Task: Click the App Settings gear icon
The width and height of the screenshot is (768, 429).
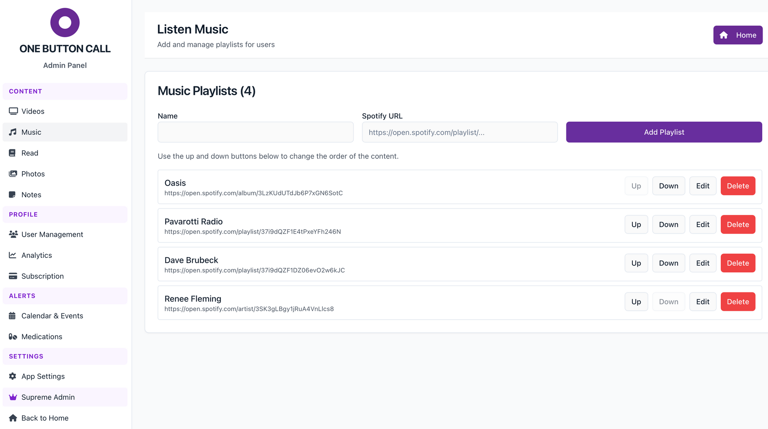Action: click(x=13, y=376)
